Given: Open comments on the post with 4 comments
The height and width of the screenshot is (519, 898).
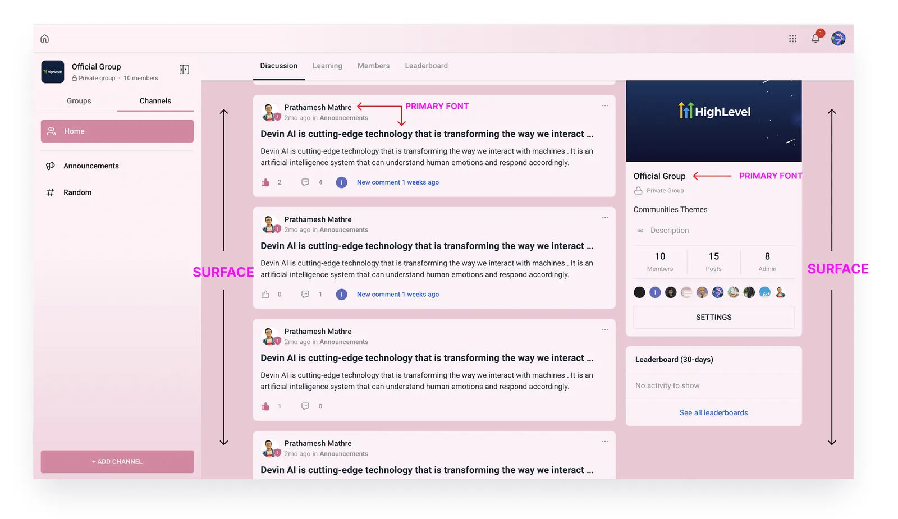Looking at the screenshot, I should (305, 182).
